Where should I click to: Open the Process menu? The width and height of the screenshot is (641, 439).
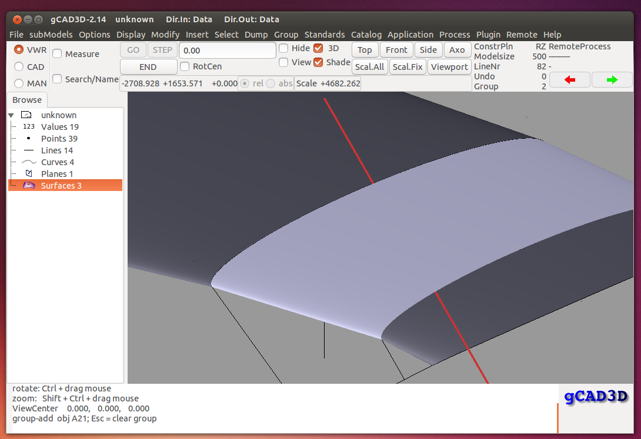pyautogui.click(x=455, y=35)
